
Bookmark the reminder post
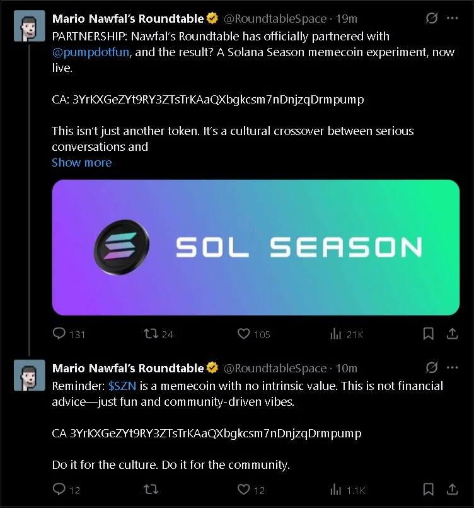click(x=428, y=489)
